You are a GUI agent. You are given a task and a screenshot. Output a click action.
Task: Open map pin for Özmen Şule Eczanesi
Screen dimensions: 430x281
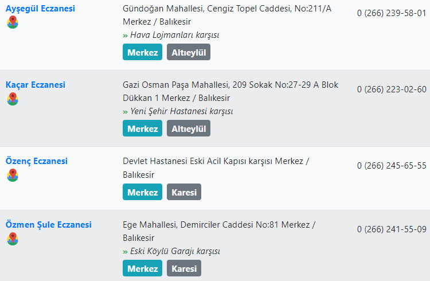pos(13,239)
